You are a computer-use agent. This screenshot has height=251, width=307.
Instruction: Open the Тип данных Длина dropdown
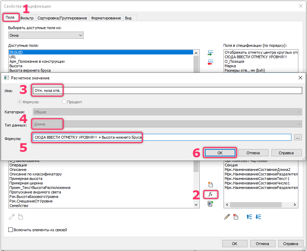[168, 124]
